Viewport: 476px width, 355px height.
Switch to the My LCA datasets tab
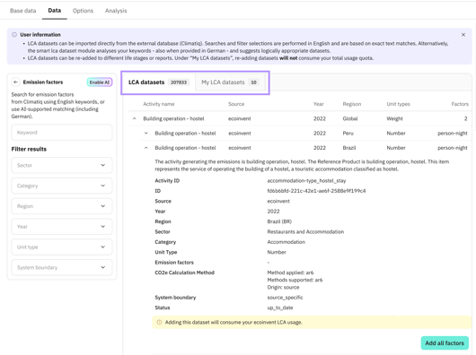coord(230,82)
